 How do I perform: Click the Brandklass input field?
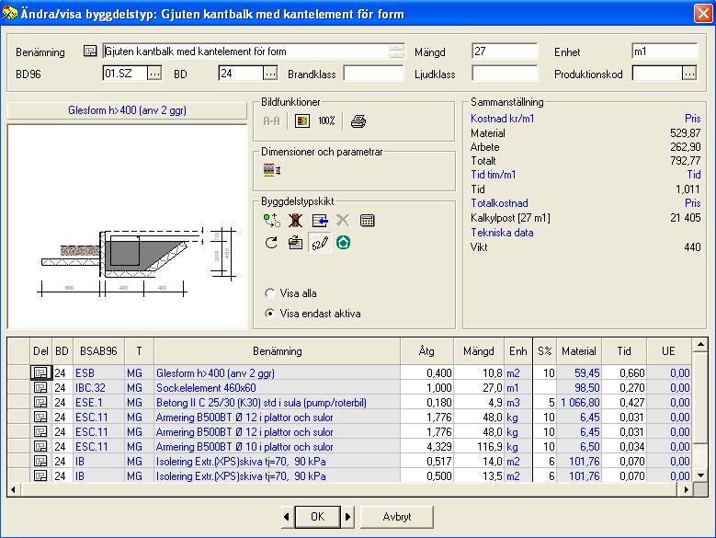point(373,73)
